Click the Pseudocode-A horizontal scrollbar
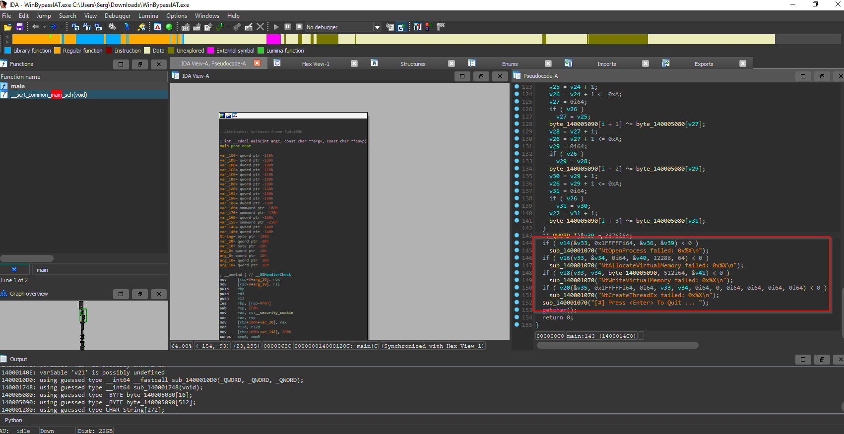The height and width of the screenshot is (434, 844). click(x=617, y=345)
